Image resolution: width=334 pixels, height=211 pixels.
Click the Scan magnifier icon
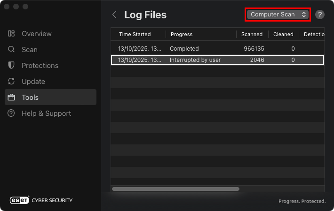coord(11,50)
